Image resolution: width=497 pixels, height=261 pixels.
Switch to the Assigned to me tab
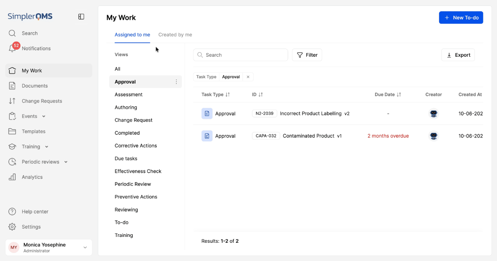[x=132, y=35]
